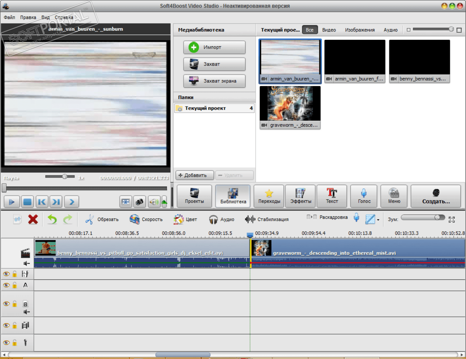Viewport: 466px width, 359px height.
Task: Open the Переходы transitions tab
Action: coord(269,196)
